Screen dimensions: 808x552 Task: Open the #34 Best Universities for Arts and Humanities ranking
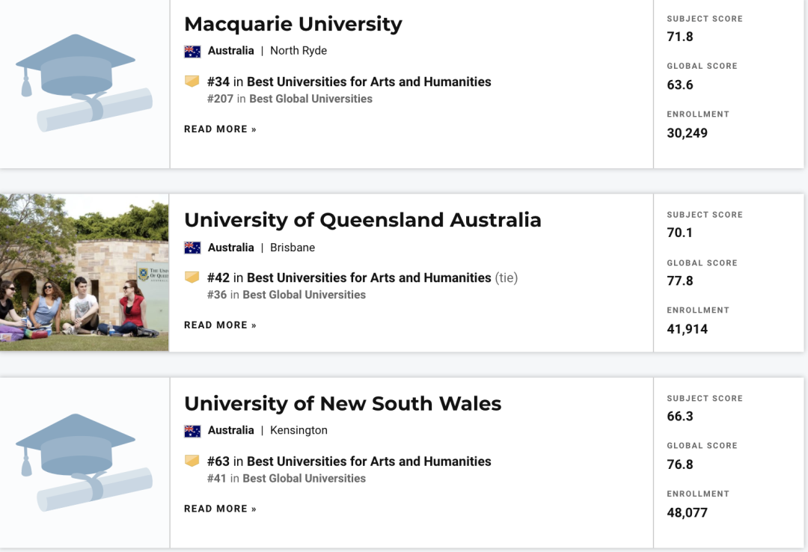click(349, 82)
